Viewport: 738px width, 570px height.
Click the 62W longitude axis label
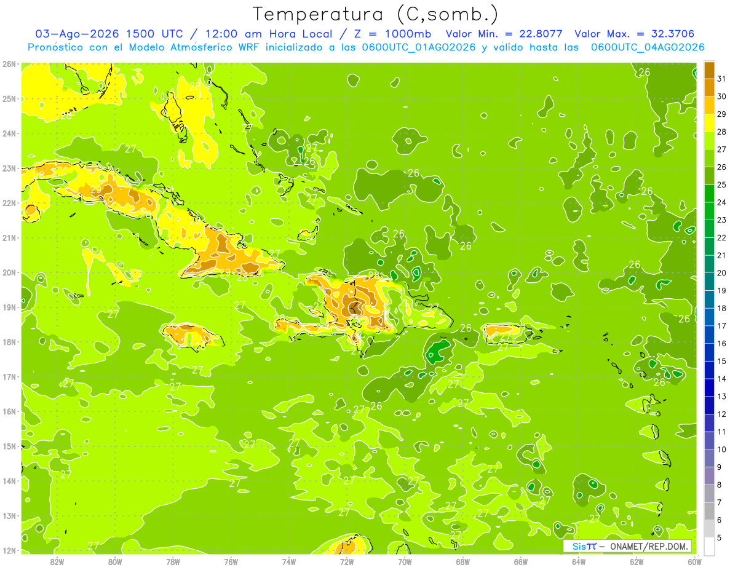click(637, 561)
